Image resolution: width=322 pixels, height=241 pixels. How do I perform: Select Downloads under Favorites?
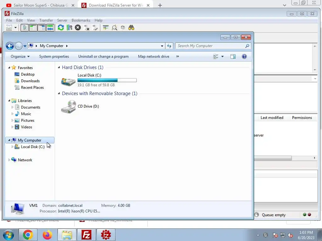pos(30,81)
